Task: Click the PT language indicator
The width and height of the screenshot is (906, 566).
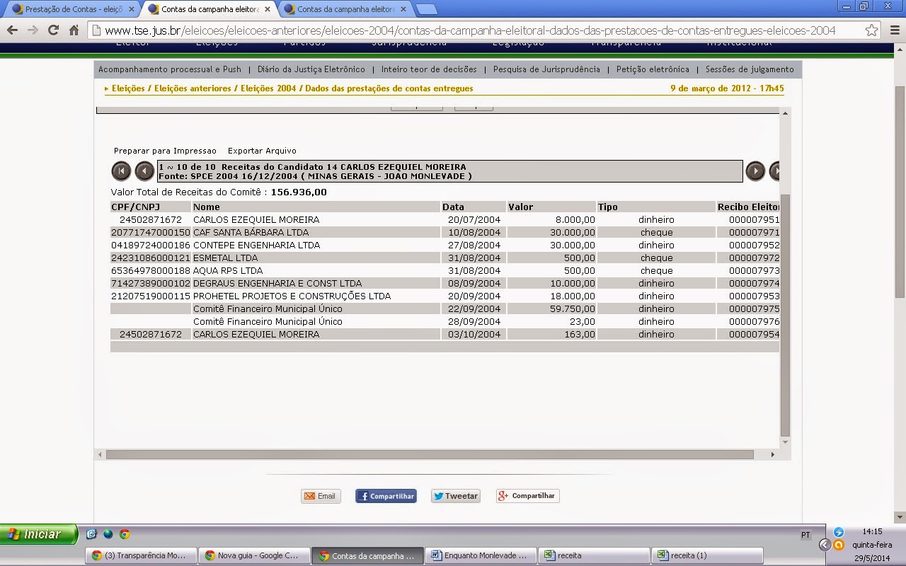Action: pos(805,535)
